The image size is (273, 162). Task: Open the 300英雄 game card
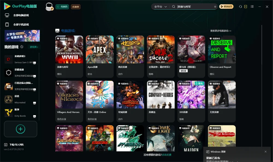pyautogui.click(x=191, y=102)
